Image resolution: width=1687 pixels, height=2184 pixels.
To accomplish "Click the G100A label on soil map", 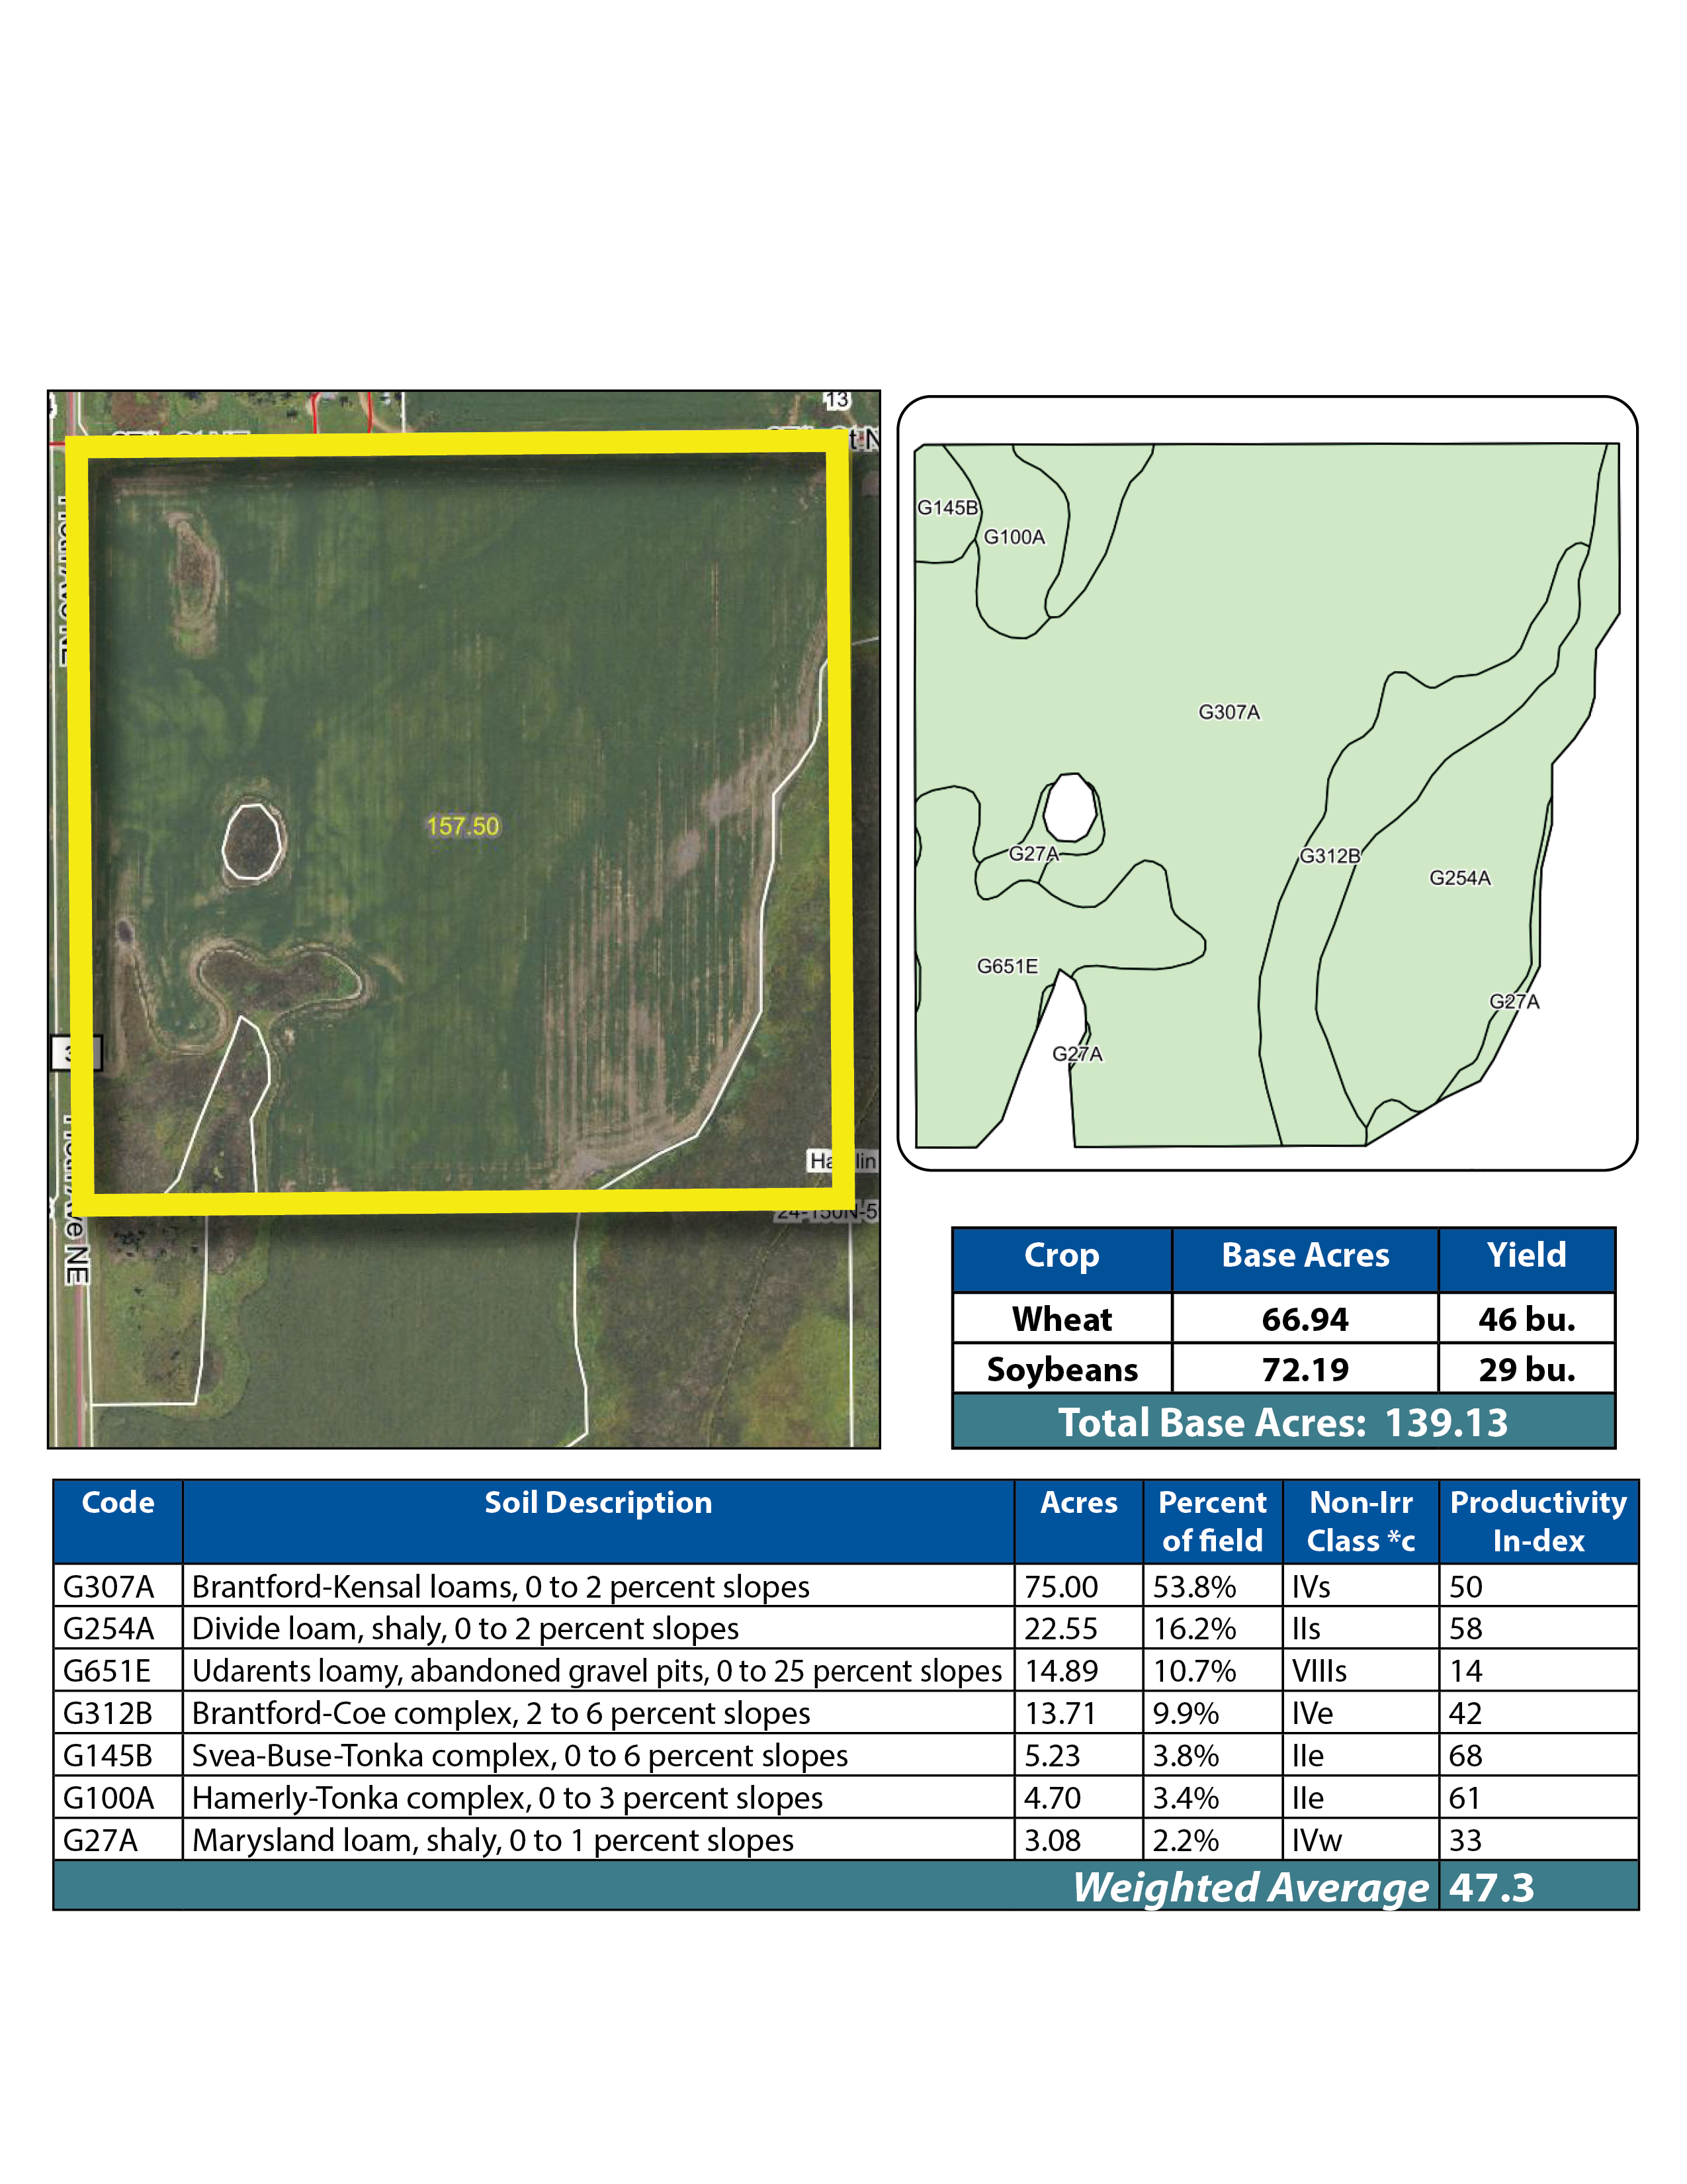I will click(x=1014, y=537).
